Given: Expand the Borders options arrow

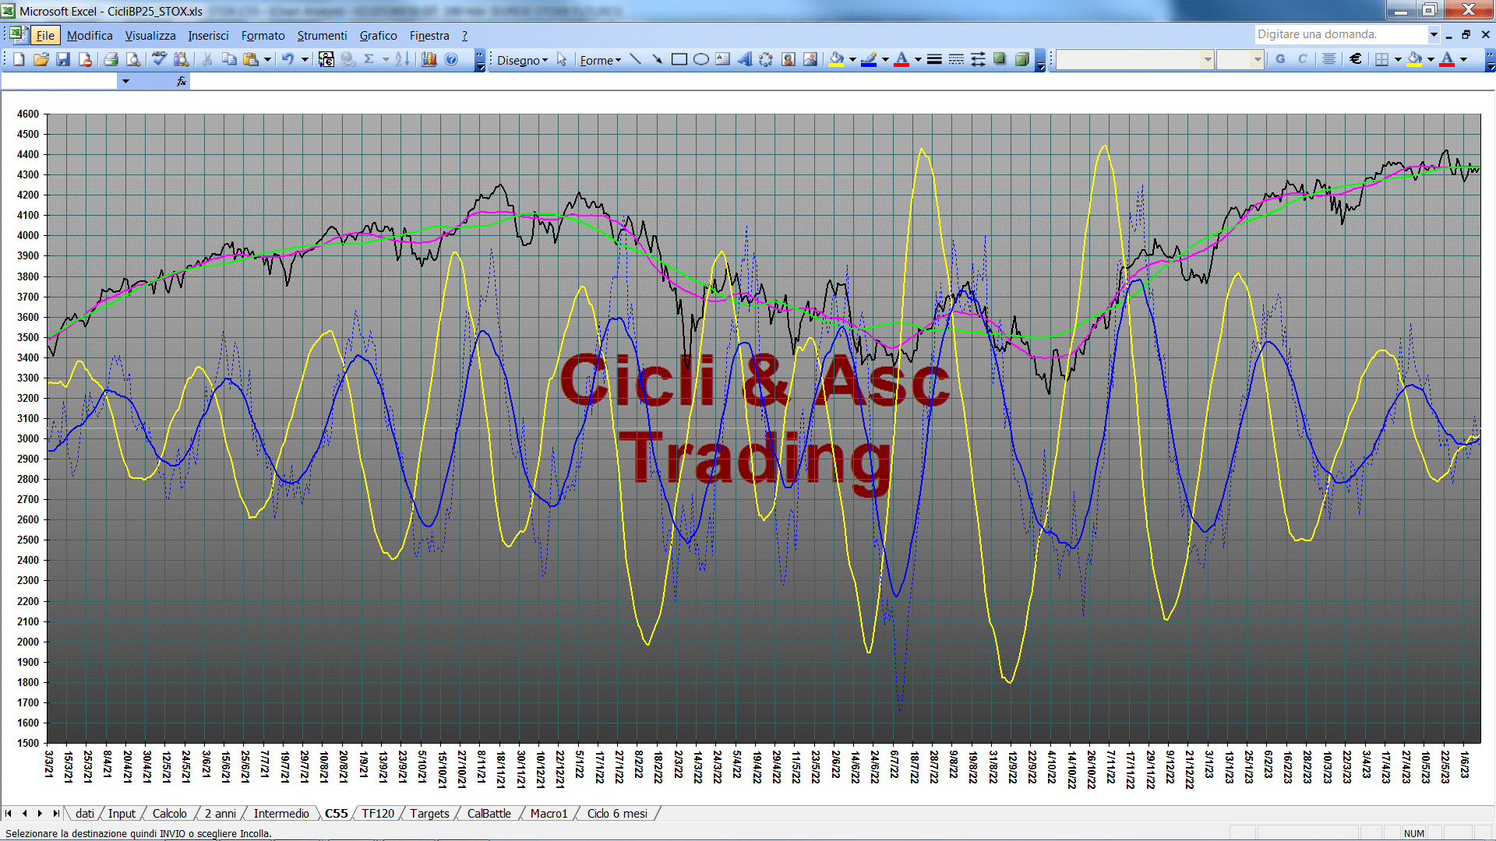Looking at the screenshot, I should coord(1398,59).
